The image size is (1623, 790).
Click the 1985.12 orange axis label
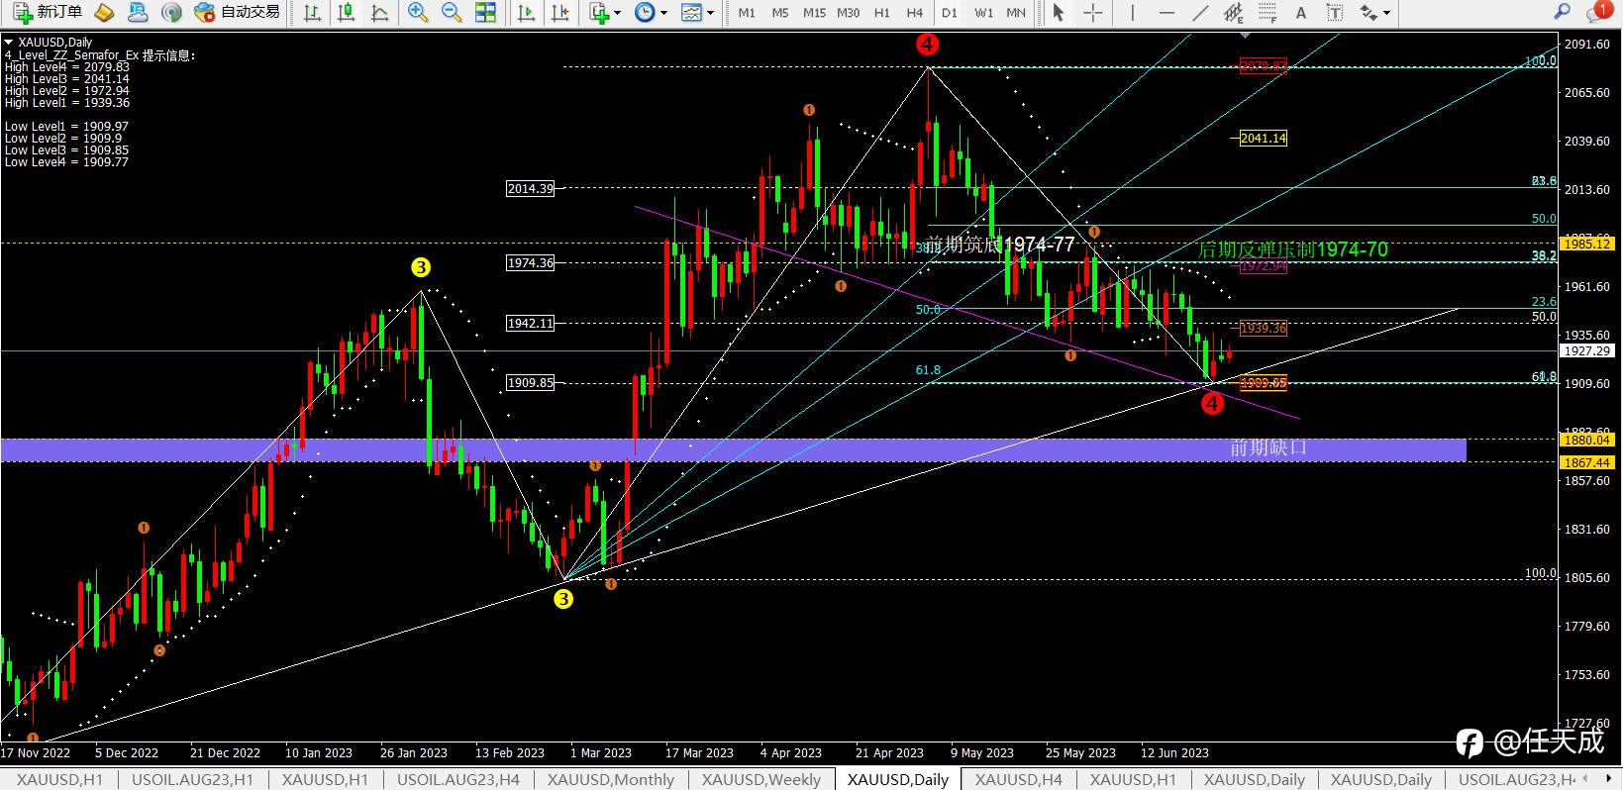(x=1587, y=243)
